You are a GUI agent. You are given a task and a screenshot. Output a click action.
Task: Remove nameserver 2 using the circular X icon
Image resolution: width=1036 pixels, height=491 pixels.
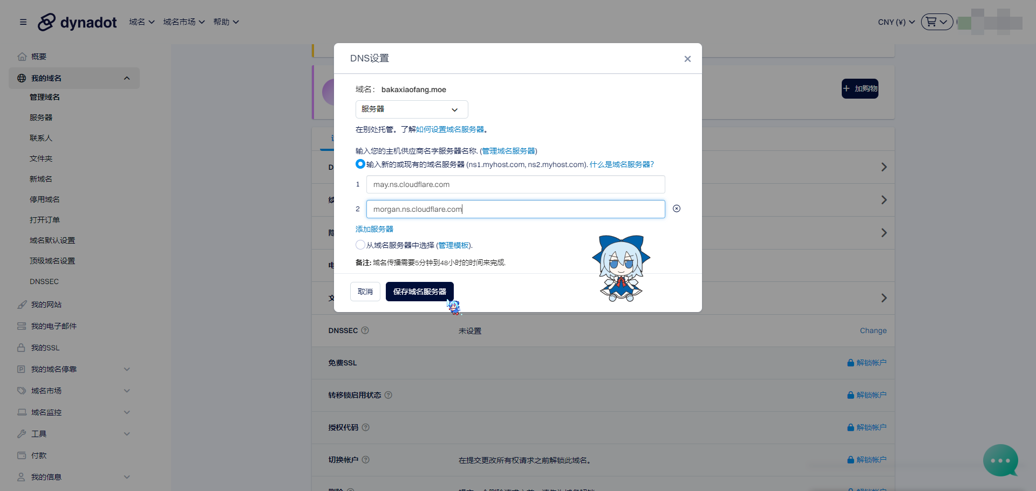[677, 209]
